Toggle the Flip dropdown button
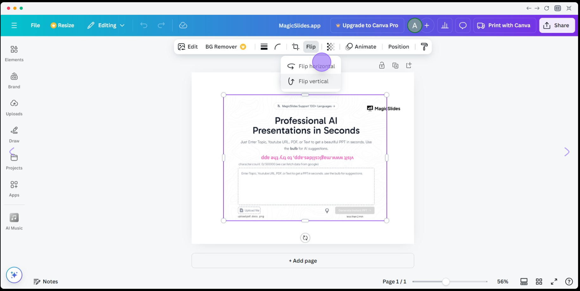 [x=311, y=47]
